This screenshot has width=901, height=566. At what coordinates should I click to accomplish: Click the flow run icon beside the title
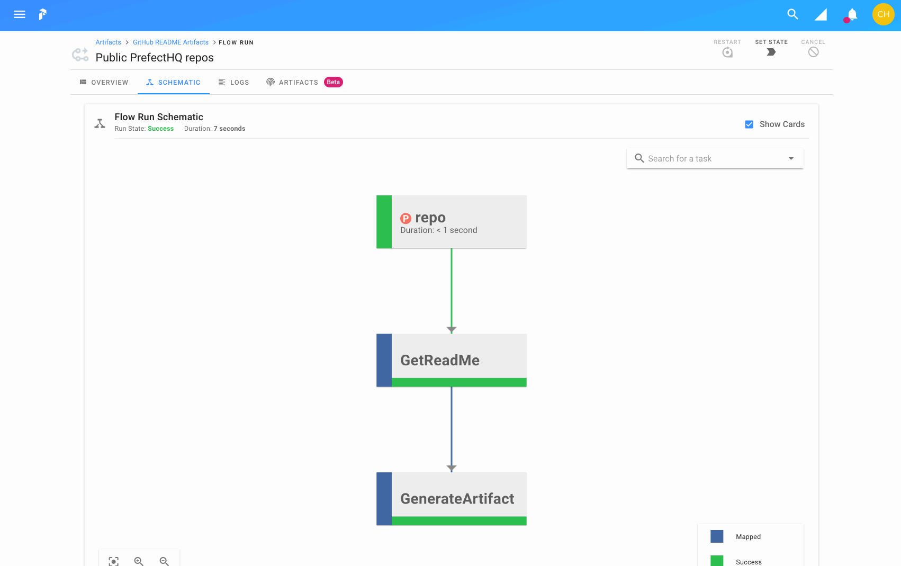tap(80, 54)
